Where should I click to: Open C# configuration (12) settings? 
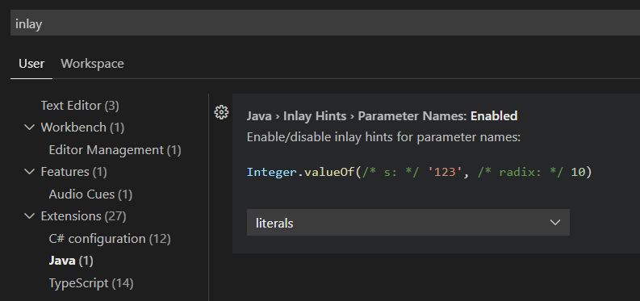pos(110,239)
